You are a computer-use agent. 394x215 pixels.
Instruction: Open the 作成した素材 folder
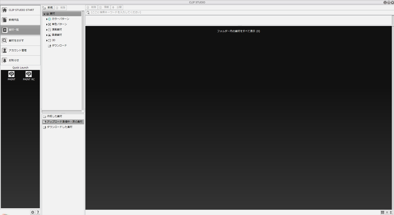(x=63, y=116)
